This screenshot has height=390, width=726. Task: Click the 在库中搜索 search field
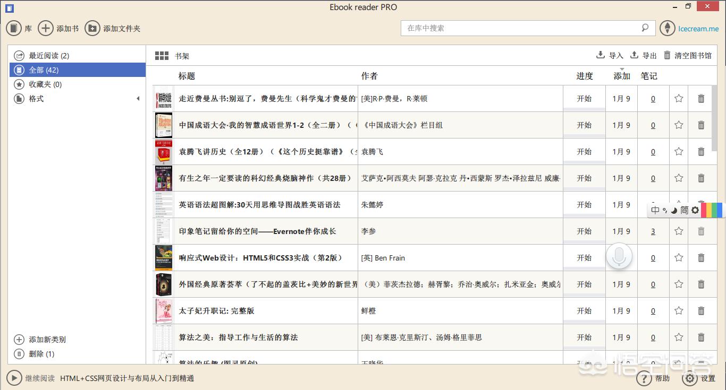(x=521, y=28)
